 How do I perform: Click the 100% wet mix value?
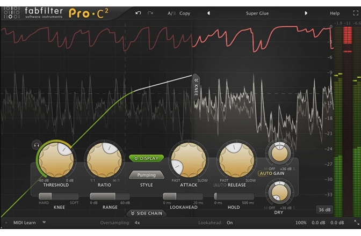point(301,223)
